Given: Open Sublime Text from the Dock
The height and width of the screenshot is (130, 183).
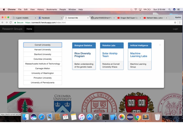Looking at the screenshot, I should coord(146,117).
